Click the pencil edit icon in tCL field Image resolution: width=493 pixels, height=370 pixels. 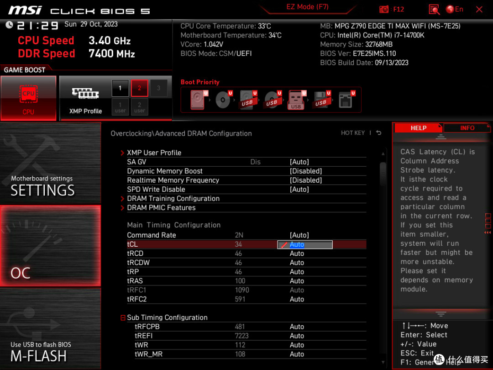click(x=283, y=244)
